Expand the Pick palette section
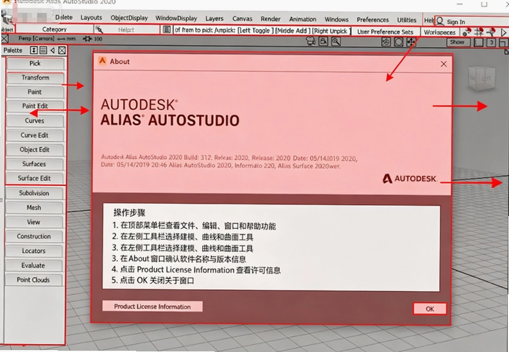This screenshot has width=509, height=352. tap(35, 63)
